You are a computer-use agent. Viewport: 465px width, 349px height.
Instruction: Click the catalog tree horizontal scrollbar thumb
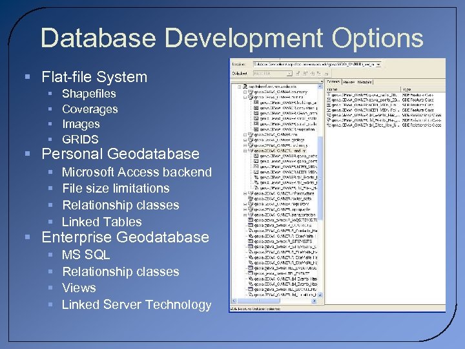[x=258, y=301]
